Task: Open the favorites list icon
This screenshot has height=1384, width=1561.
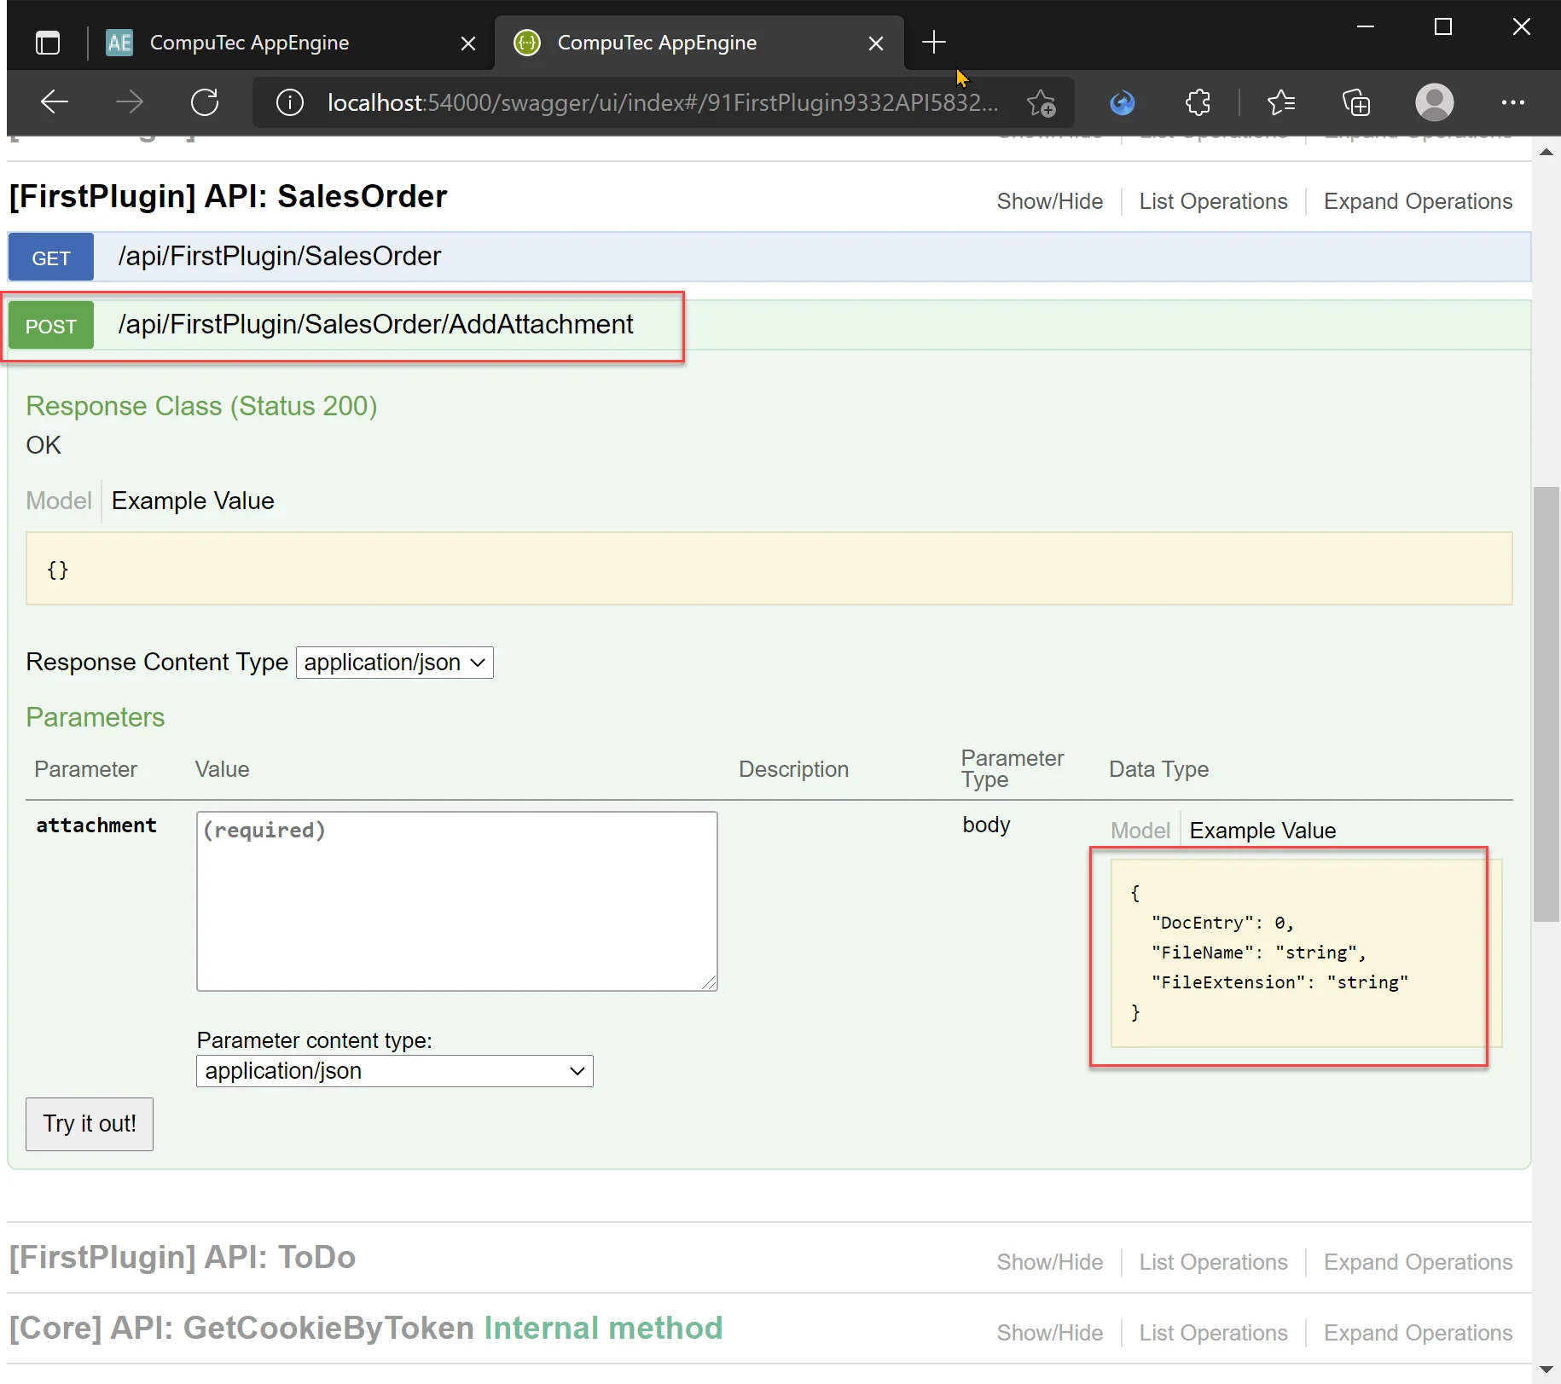Action: click(1280, 102)
